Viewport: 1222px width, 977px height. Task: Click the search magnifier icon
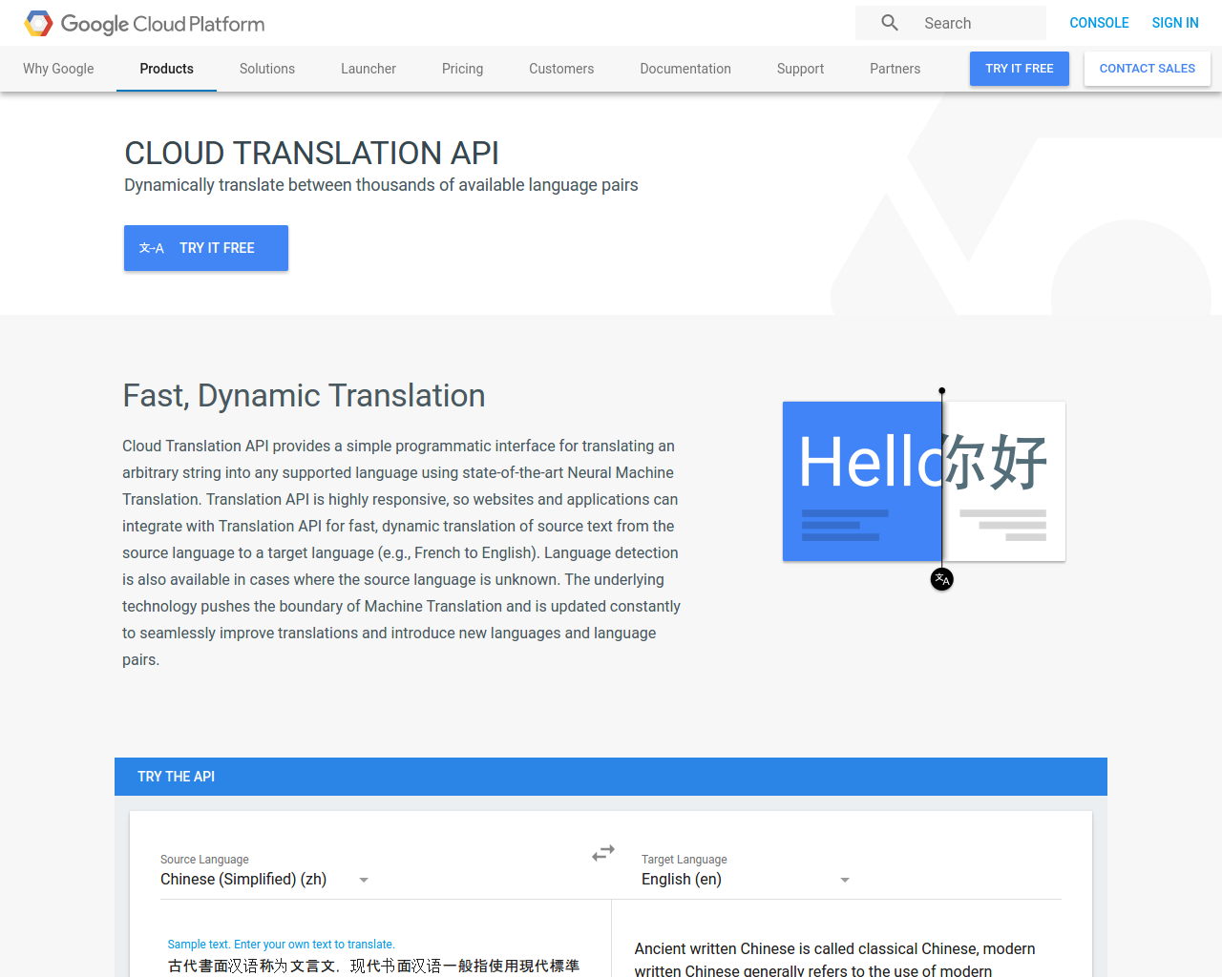[890, 23]
